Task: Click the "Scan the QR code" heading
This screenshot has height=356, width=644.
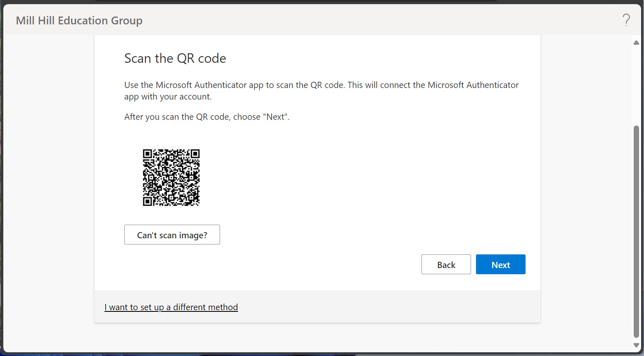Action: [175, 58]
